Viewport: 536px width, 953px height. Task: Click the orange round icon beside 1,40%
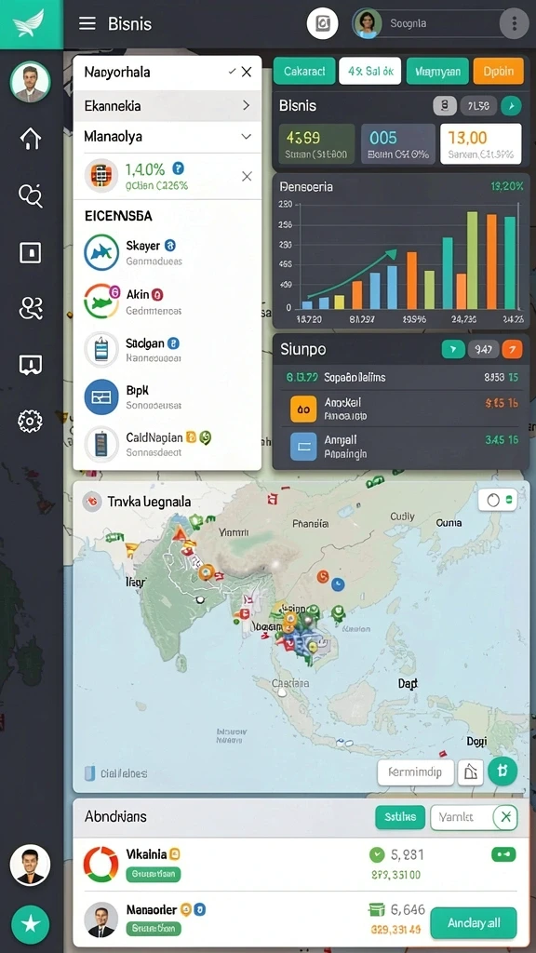(100, 176)
